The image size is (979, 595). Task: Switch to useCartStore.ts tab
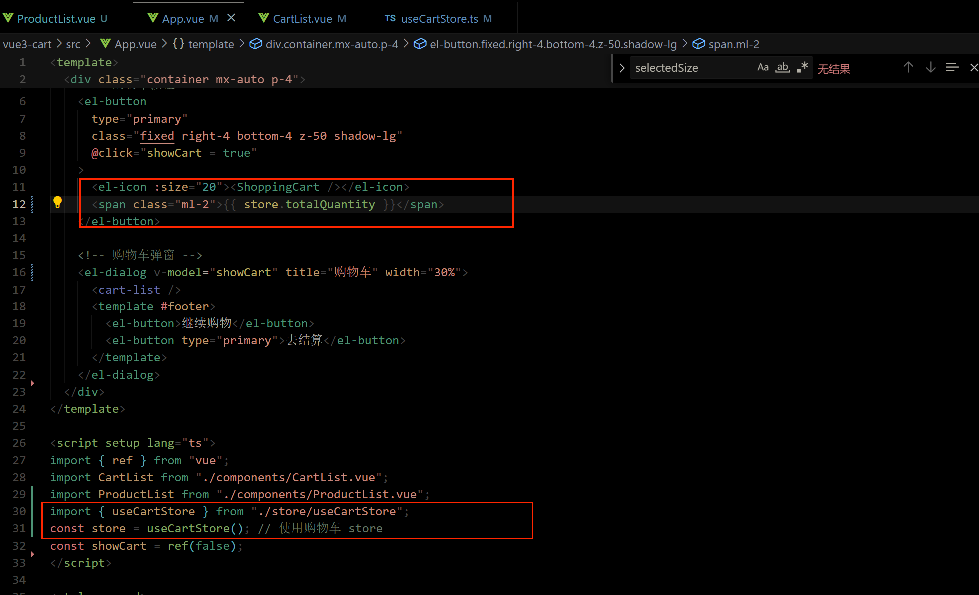tap(439, 19)
